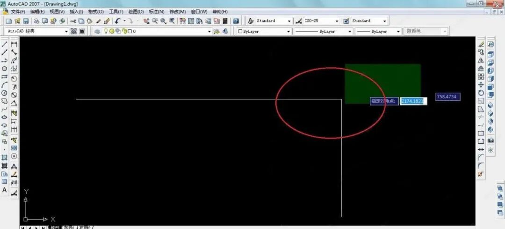Screen dimensions: 505x229
Task: Open the Layer Properties Manager
Action: pyautogui.click(x=97, y=31)
